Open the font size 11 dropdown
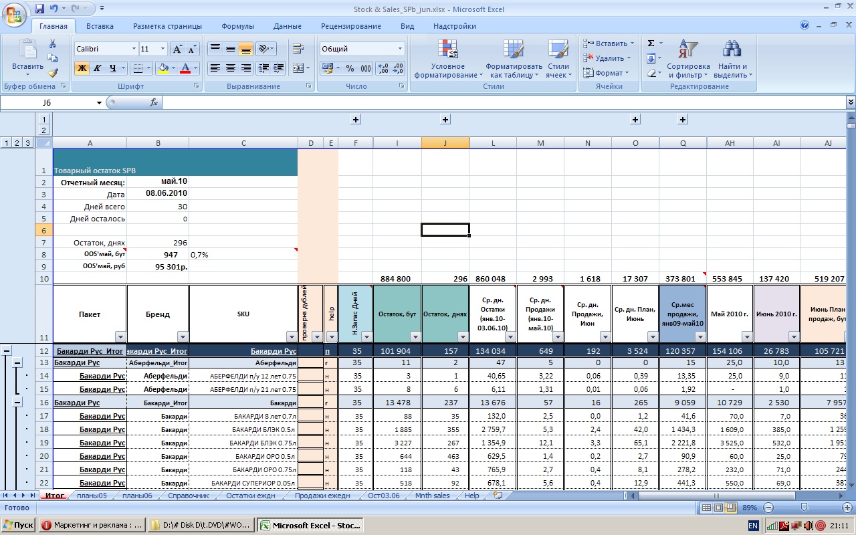This screenshot has height=535, width=856. [163, 49]
